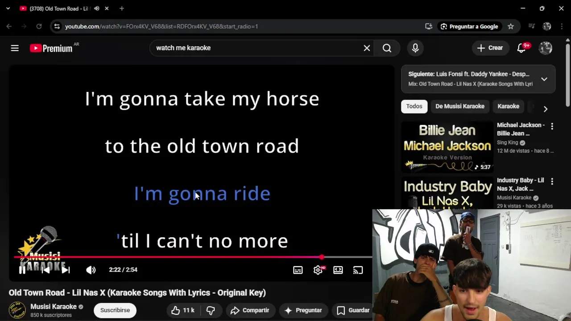
Task: Switch to theater mode
Action: [x=338, y=270]
